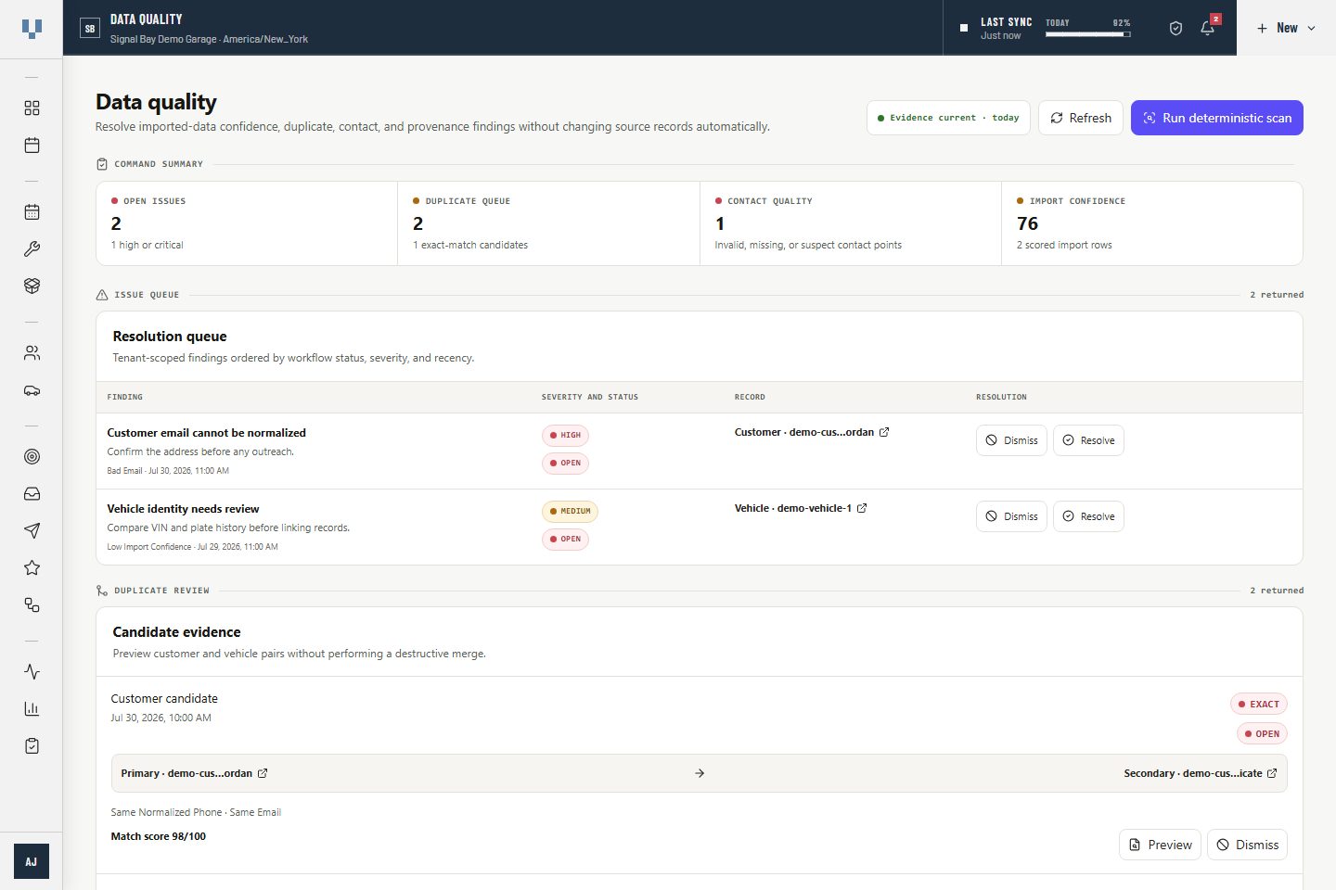Resolve the customer email finding
This screenshot has height=890, width=1336.
point(1088,440)
